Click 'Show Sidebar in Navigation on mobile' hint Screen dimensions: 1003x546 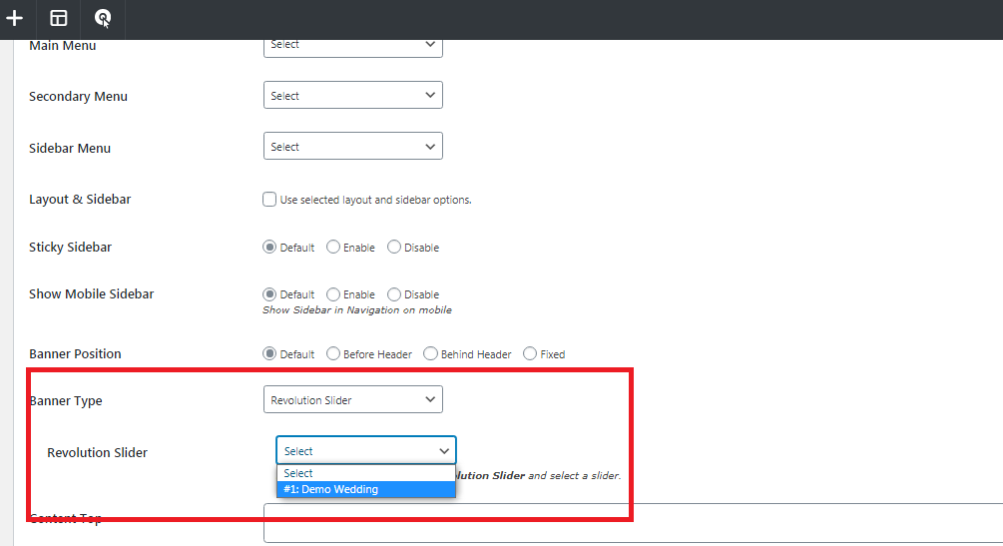tap(357, 309)
